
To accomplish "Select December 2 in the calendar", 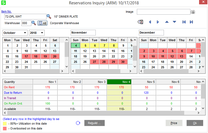I will [144, 51].
